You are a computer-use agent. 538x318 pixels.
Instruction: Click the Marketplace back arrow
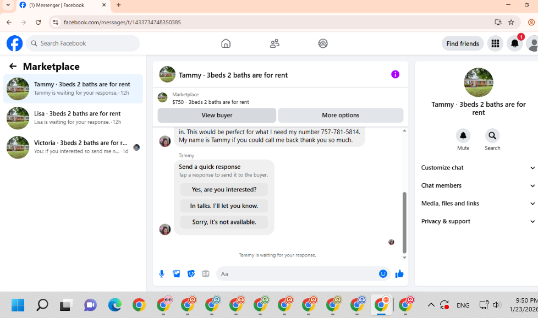13,66
